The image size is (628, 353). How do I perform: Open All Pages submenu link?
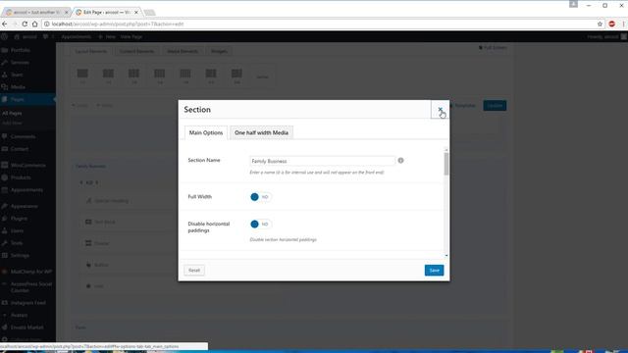(12, 114)
